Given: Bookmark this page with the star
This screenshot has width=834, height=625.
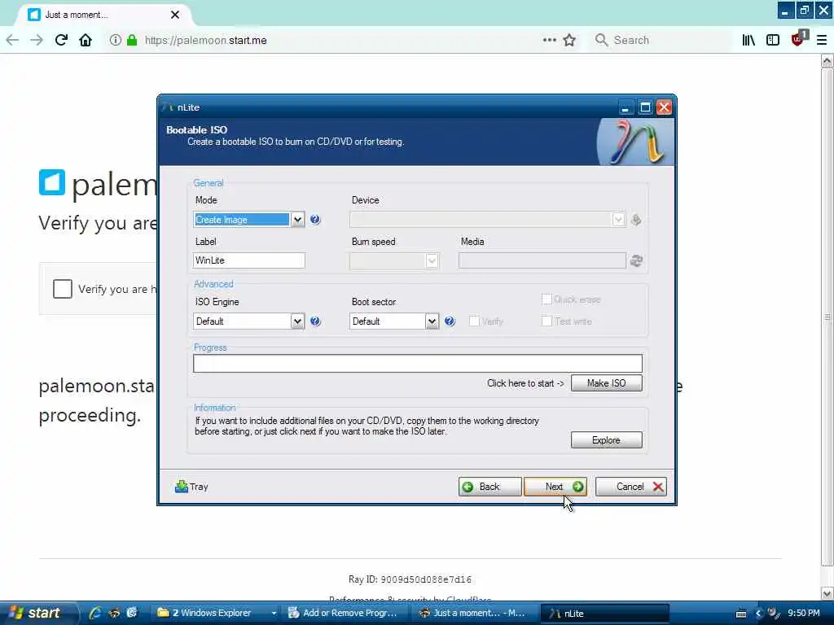Looking at the screenshot, I should click(569, 40).
